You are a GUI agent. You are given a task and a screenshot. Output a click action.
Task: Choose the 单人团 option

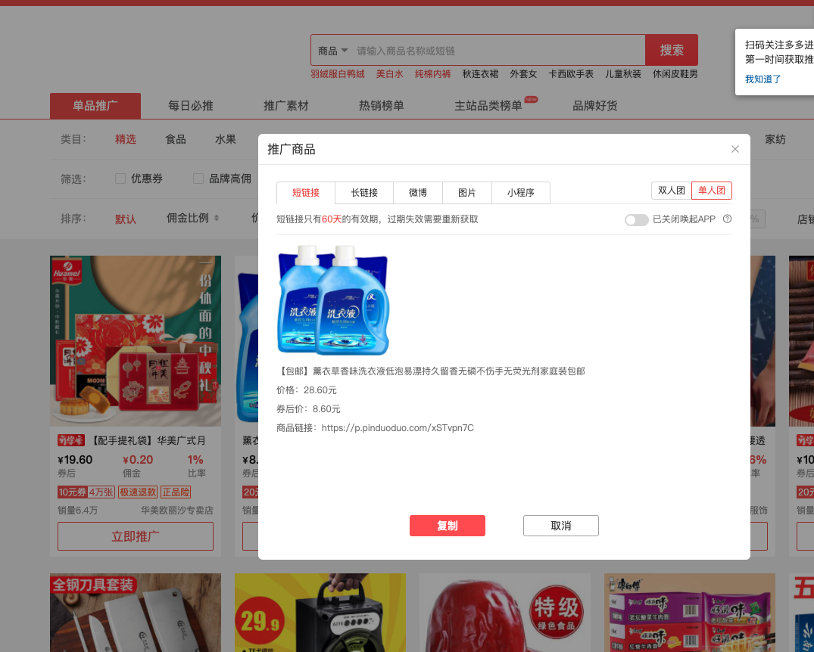[712, 191]
